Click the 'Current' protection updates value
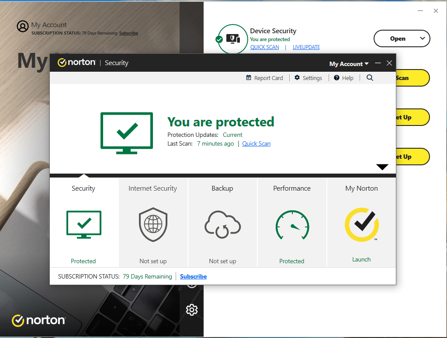The image size is (447, 338). click(232, 135)
